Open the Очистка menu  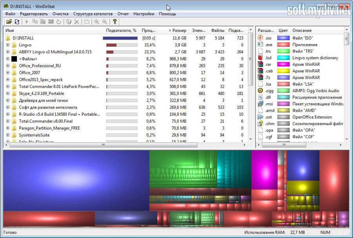click(60, 14)
